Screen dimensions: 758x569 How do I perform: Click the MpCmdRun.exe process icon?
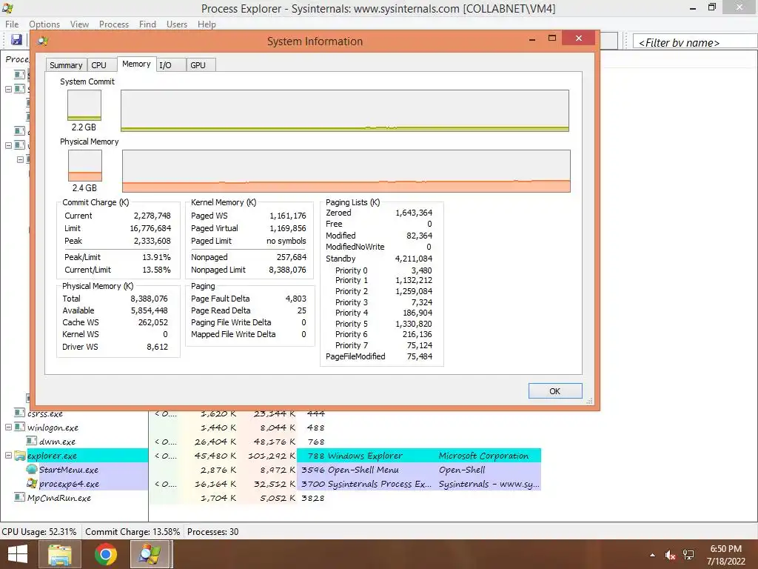tap(20, 497)
